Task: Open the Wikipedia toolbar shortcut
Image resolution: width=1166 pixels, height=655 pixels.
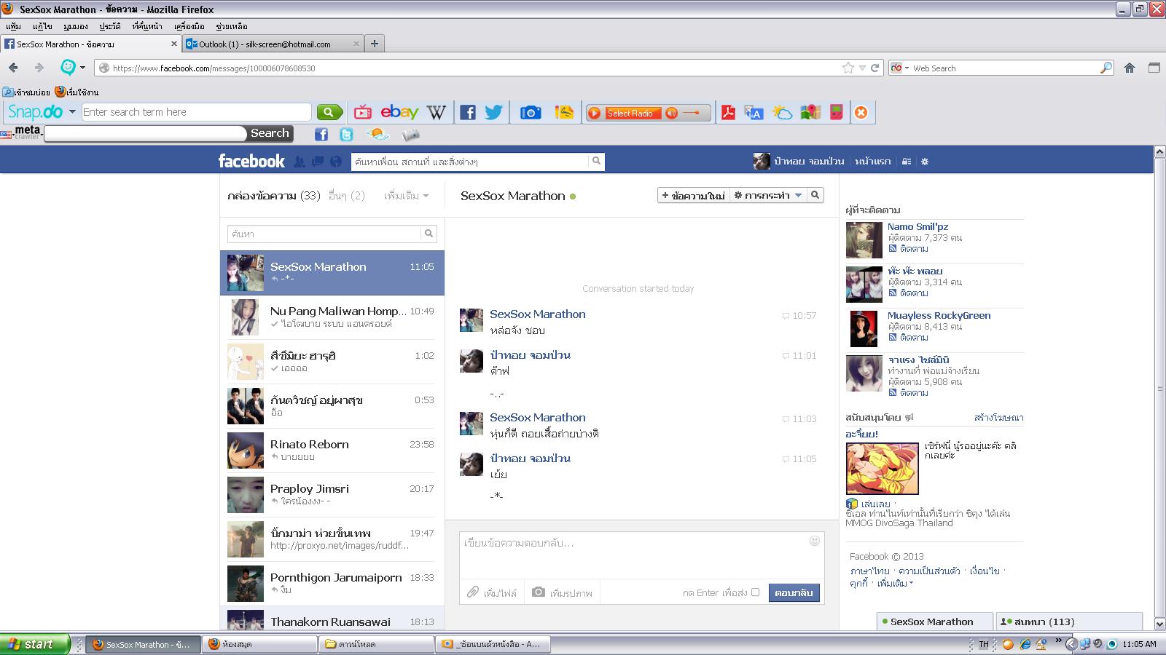Action: point(437,112)
